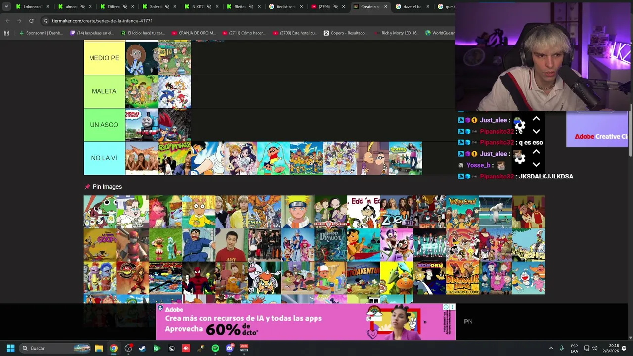Image resolution: width=633 pixels, height=356 pixels.
Task: Open File Explorer from the taskbar
Action: (99, 348)
